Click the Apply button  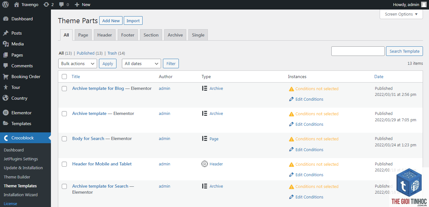[108, 63]
